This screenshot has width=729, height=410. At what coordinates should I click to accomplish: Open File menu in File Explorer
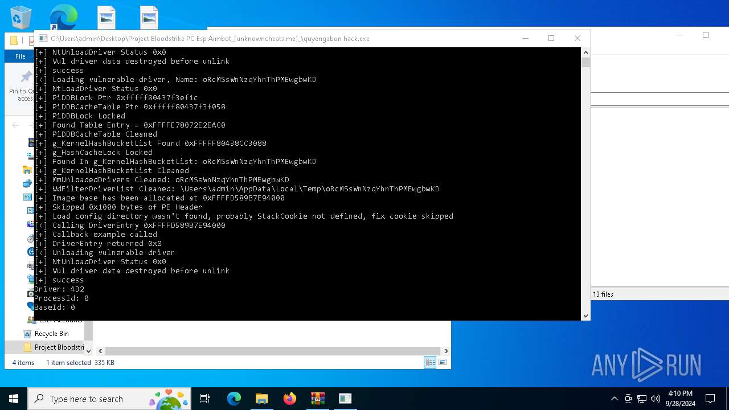coord(20,56)
